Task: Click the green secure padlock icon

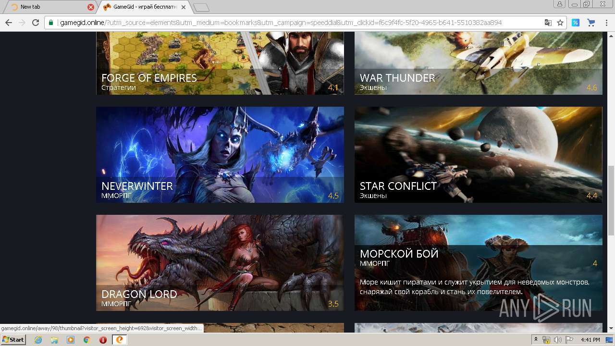Action: click(51, 23)
